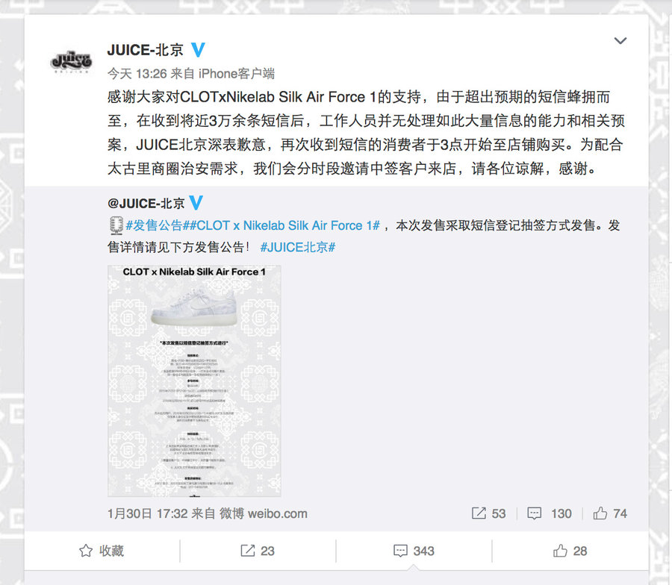Enlarge the CLOT x Nikelab announcement image

click(x=194, y=381)
